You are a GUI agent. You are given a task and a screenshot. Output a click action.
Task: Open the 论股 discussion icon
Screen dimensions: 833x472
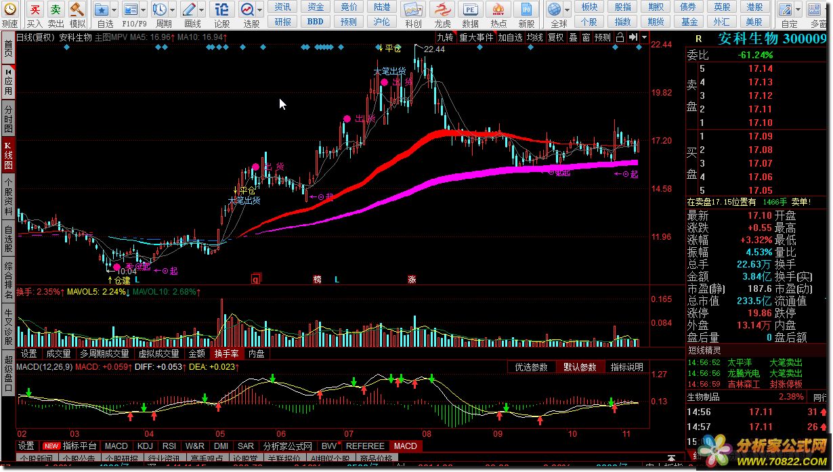click(x=222, y=9)
